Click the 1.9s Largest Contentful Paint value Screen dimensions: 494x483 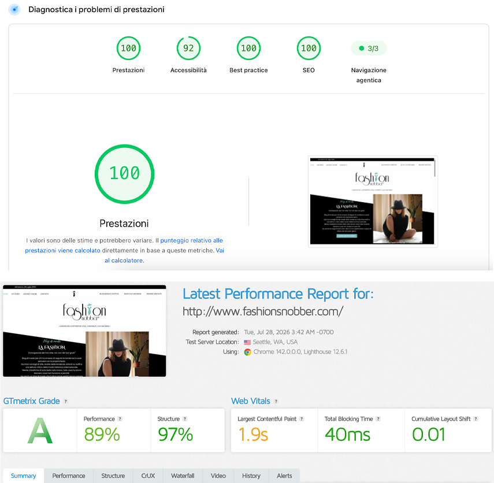tap(253, 434)
